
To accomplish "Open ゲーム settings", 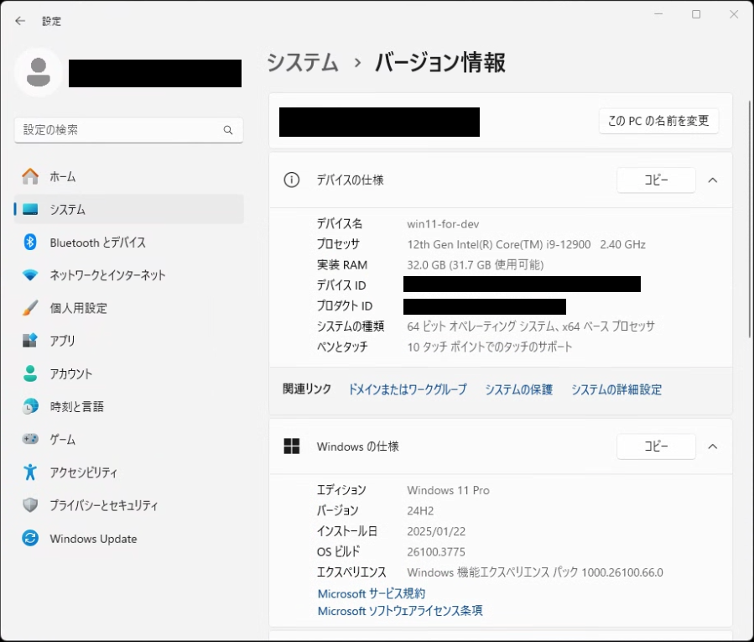I will click(129, 440).
